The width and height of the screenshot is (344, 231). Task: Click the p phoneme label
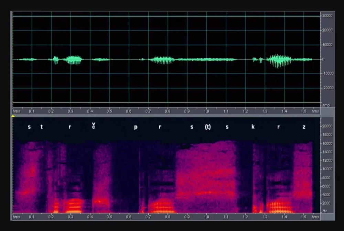(x=136, y=127)
